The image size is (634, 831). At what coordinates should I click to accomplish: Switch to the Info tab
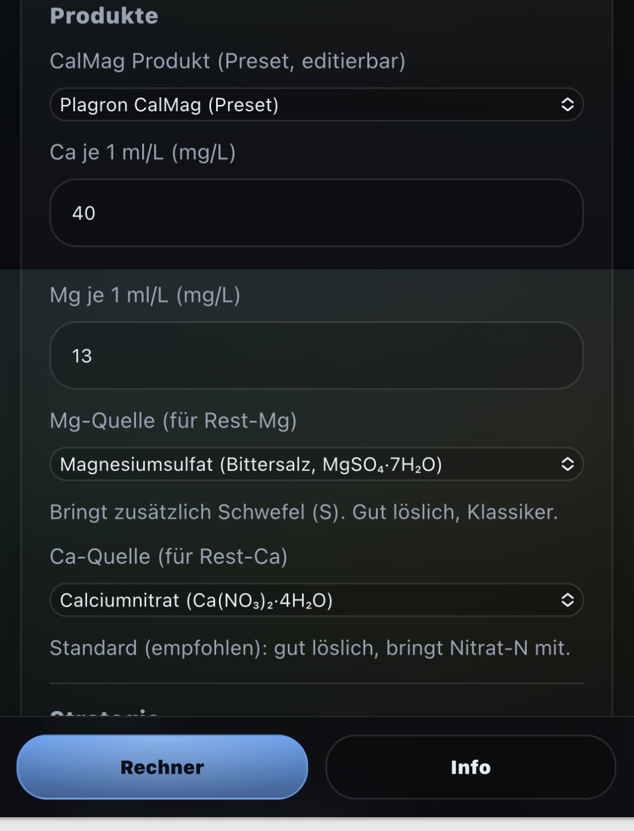(x=471, y=767)
